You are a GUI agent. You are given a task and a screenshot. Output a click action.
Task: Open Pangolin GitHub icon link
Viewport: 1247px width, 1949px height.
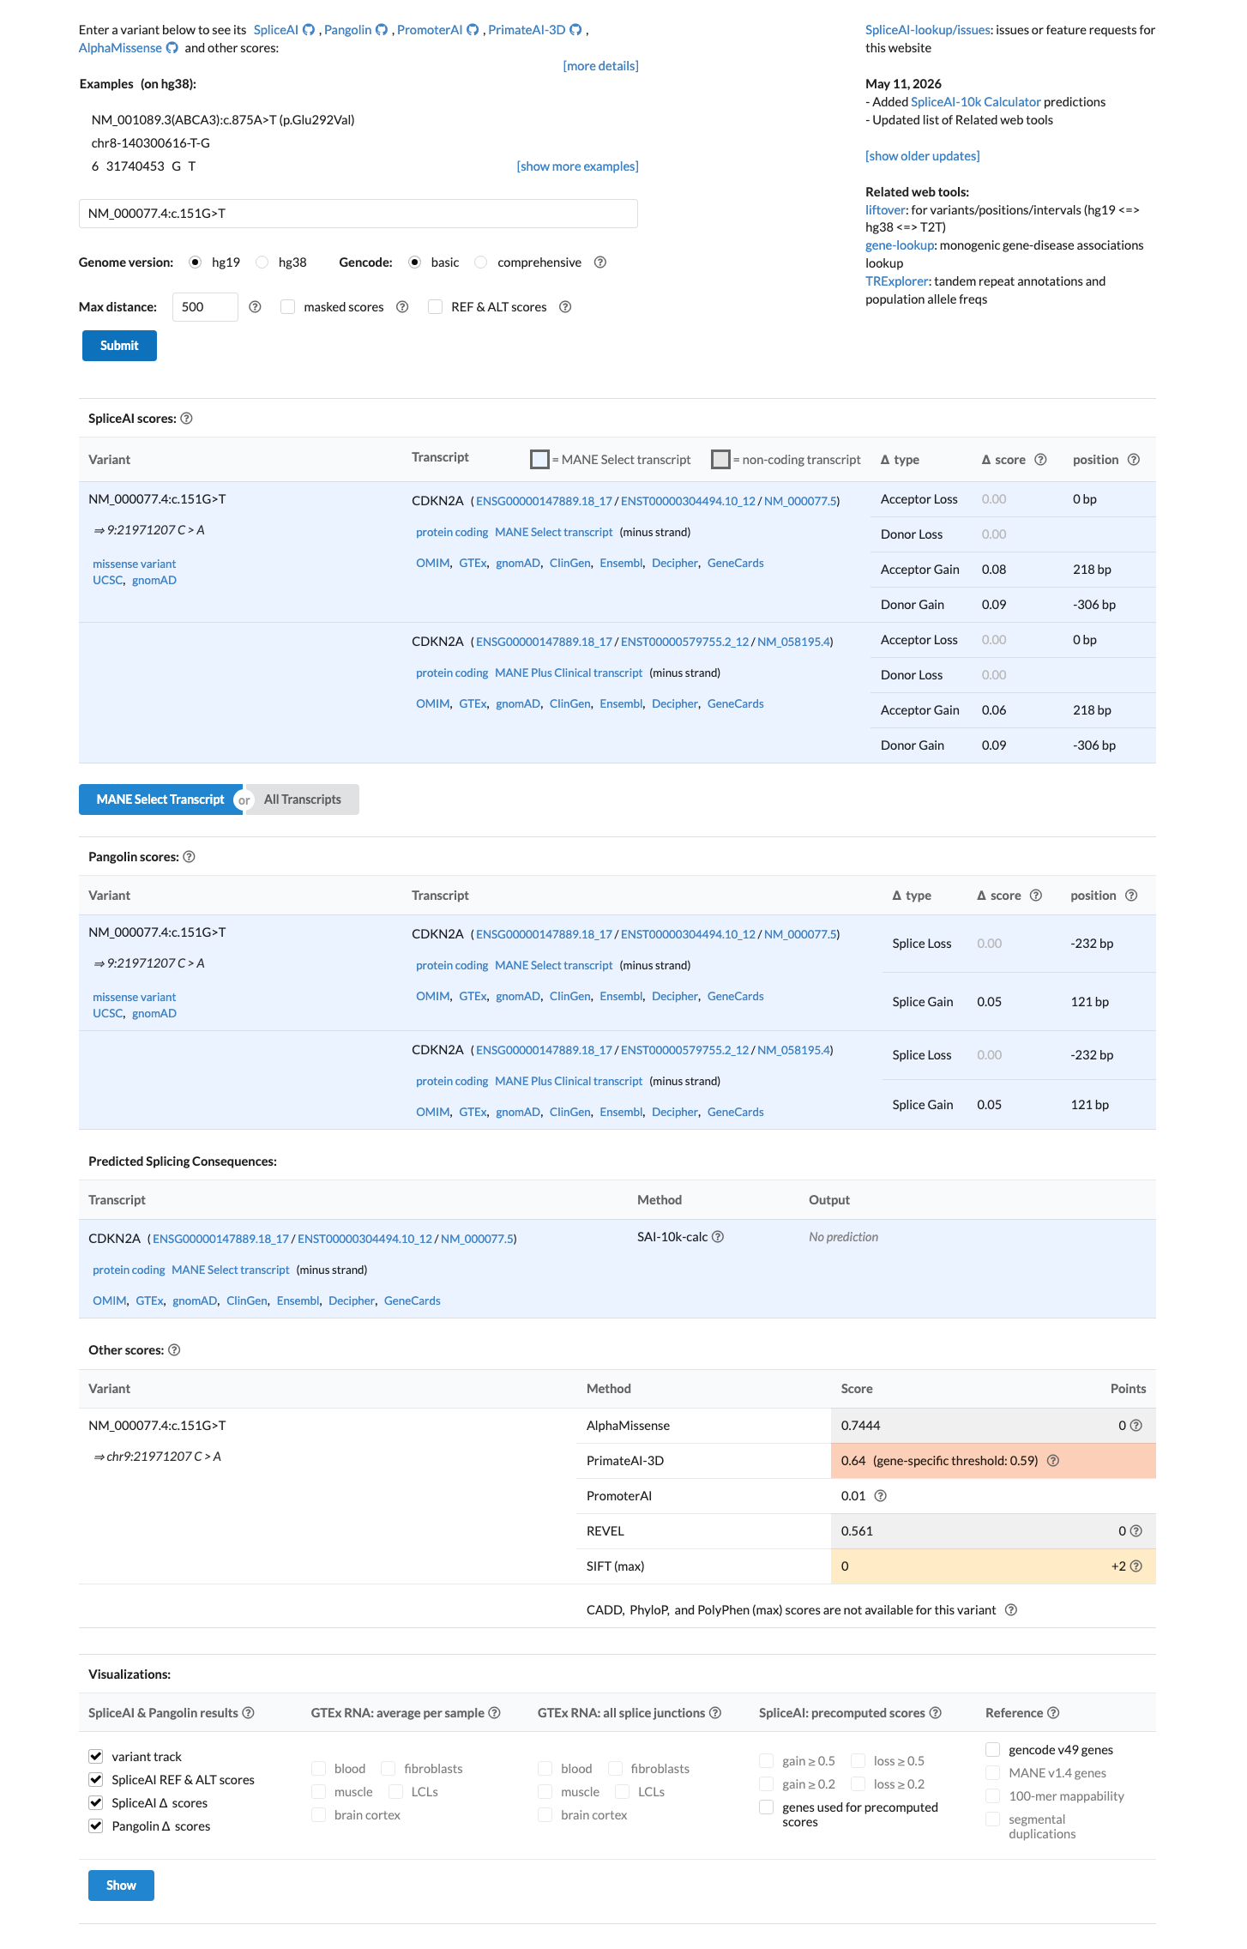[382, 30]
